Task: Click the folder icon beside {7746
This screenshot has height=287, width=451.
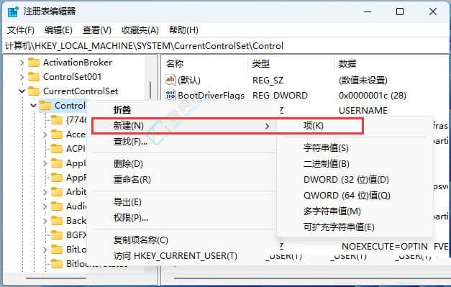Action: click(x=57, y=120)
